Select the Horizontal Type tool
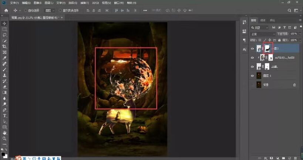The height and width of the screenshot is (160, 303). click(x=4, y=116)
